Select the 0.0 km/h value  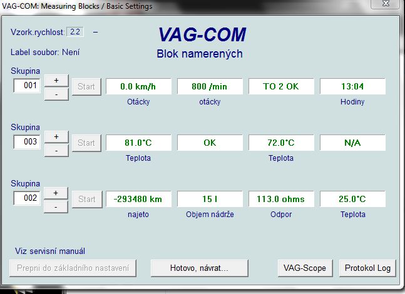click(138, 86)
